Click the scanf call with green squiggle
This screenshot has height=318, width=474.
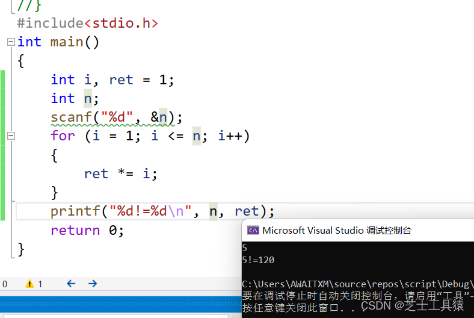point(116,117)
